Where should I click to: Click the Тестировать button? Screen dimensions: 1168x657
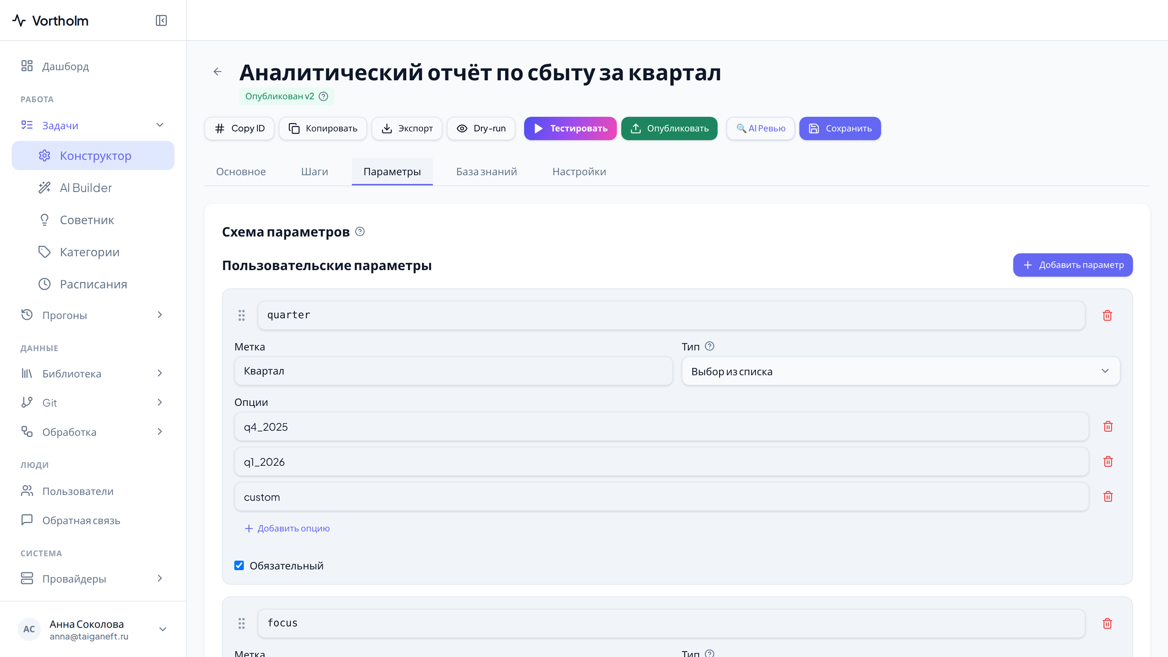point(570,128)
